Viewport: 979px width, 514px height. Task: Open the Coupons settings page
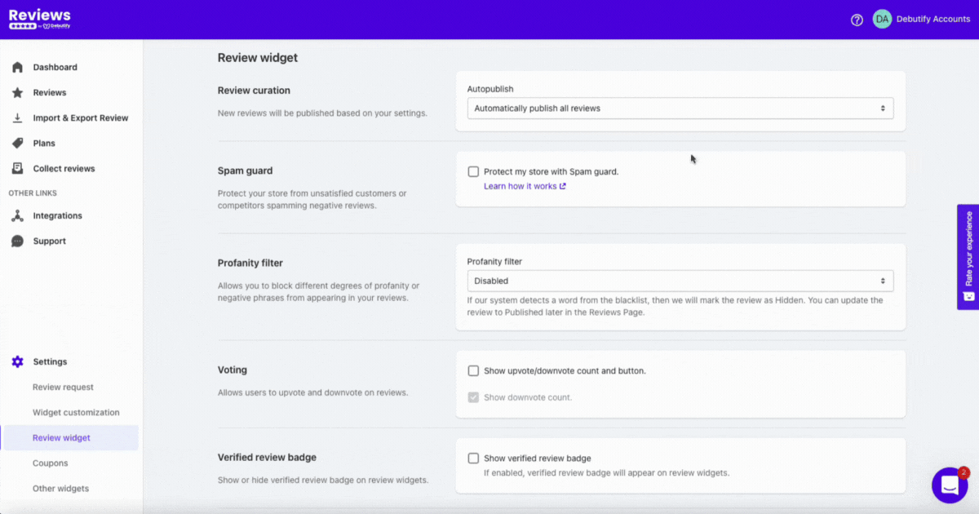(51, 463)
